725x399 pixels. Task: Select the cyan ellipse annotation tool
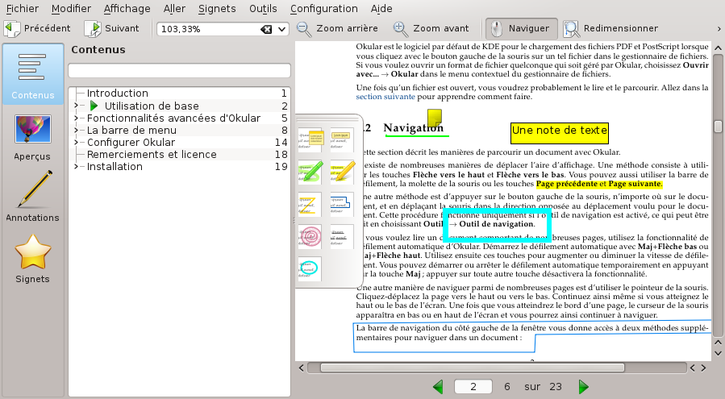pyautogui.click(x=310, y=268)
